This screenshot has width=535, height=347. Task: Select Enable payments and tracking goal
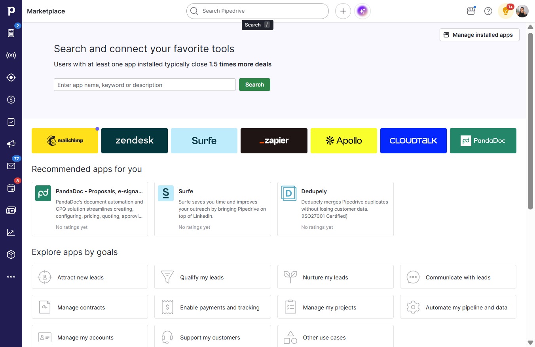[212, 307]
